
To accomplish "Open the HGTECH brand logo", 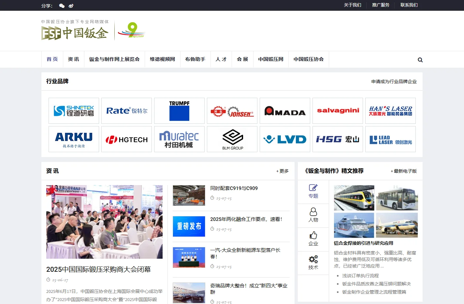I will tap(126, 139).
